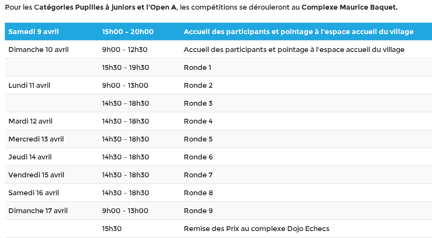The height and width of the screenshot is (238, 432).
Task: Click Ronde 5 entry
Action: point(199,139)
